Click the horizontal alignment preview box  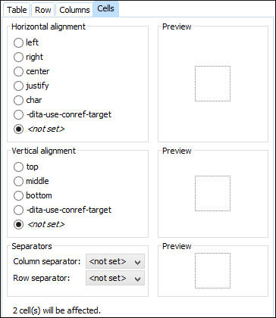pos(212,84)
